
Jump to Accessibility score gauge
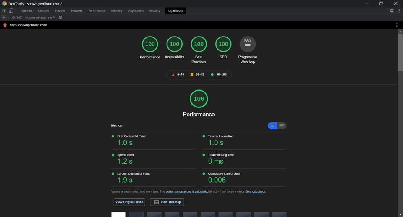point(174,44)
